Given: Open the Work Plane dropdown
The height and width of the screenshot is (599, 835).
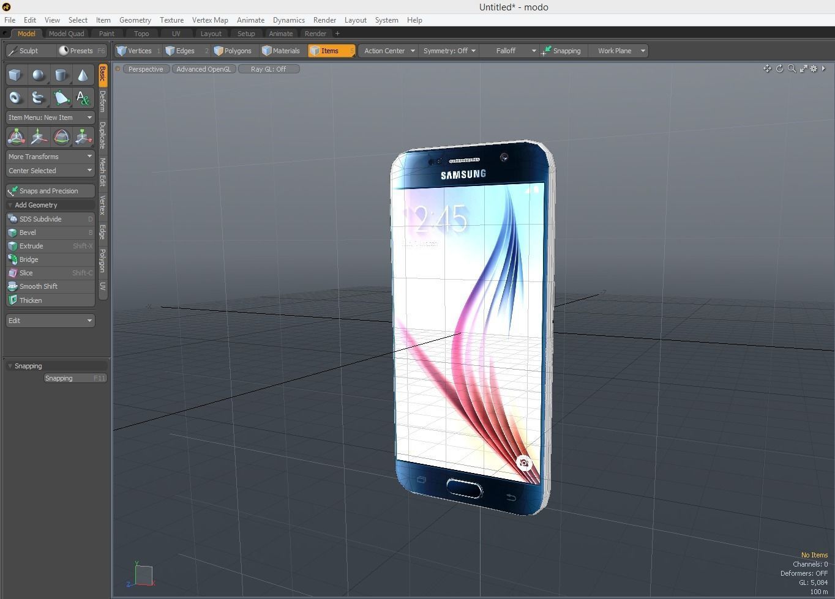Looking at the screenshot, I should coord(620,51).
